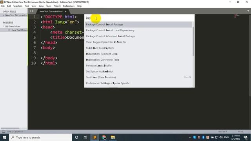Close the open file in OPEN FILES list
This screenshot has height=141, width=251.
[x=4, y=15]
